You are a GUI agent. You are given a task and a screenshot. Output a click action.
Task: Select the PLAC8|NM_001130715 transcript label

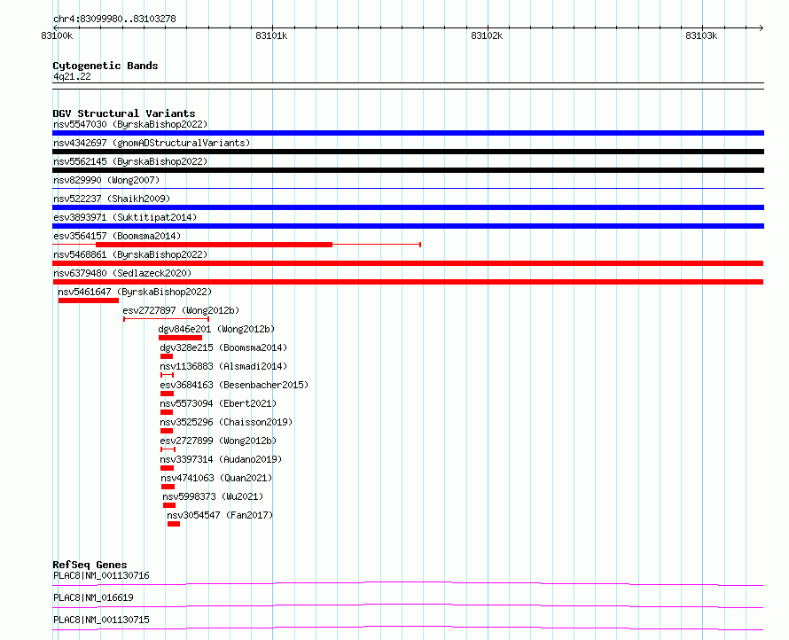click(101, 620)
